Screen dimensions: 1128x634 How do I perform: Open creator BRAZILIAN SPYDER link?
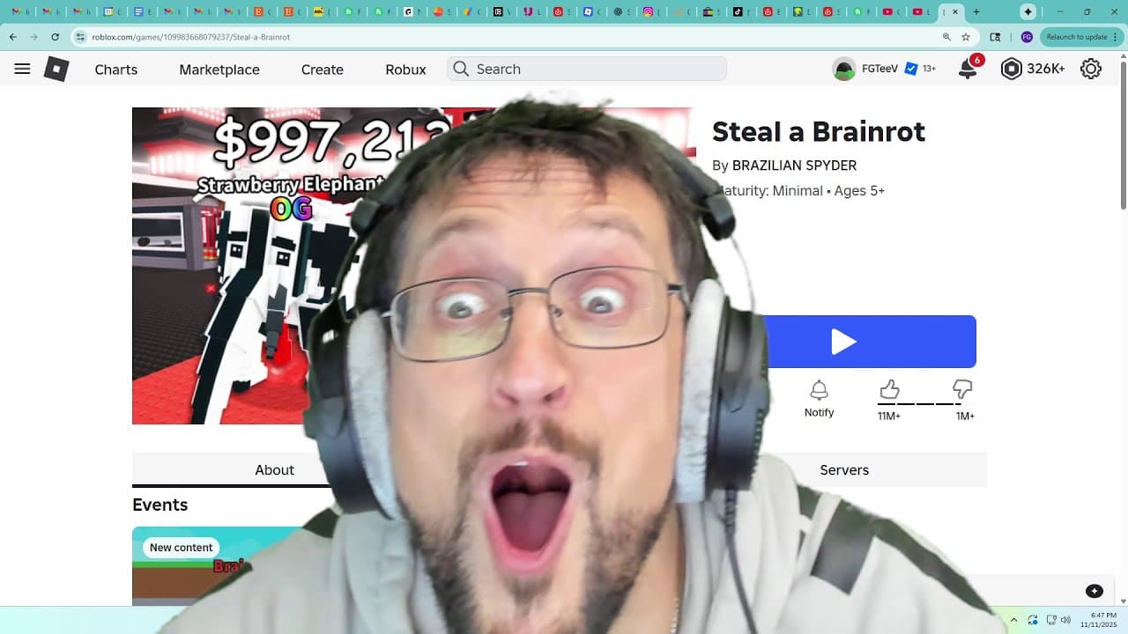794,166
